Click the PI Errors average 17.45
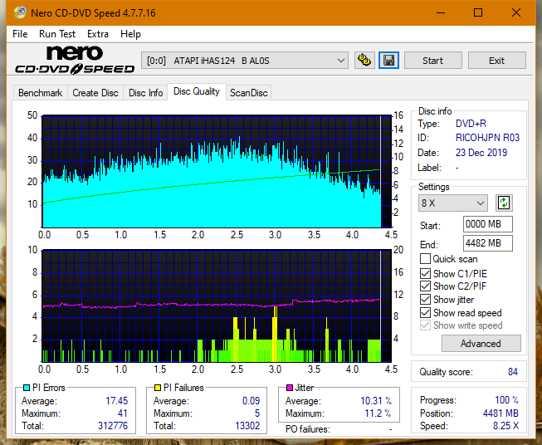 pyautogui.click(x=116, y=401)
